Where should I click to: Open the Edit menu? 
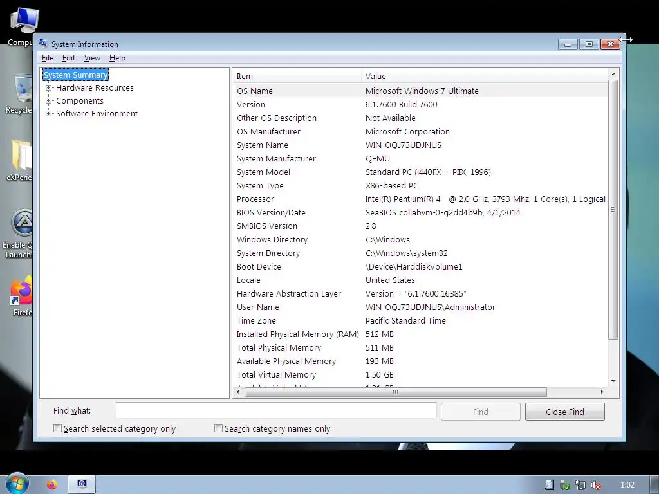click(68, 58)
